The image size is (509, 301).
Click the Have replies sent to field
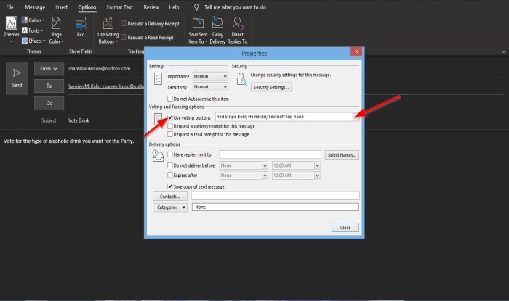(x=270, y=154)
